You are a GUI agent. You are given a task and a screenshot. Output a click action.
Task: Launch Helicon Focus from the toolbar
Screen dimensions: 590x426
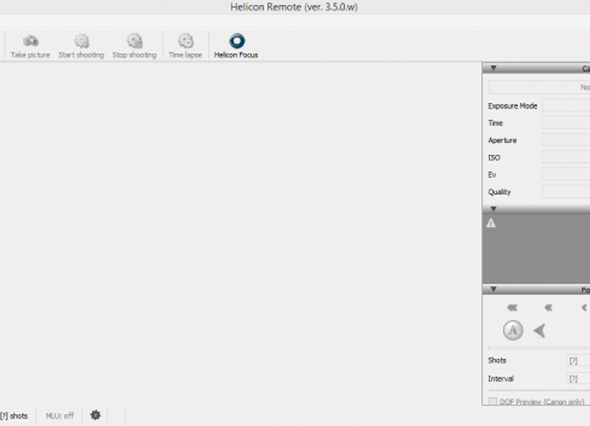tap(236, 46)
